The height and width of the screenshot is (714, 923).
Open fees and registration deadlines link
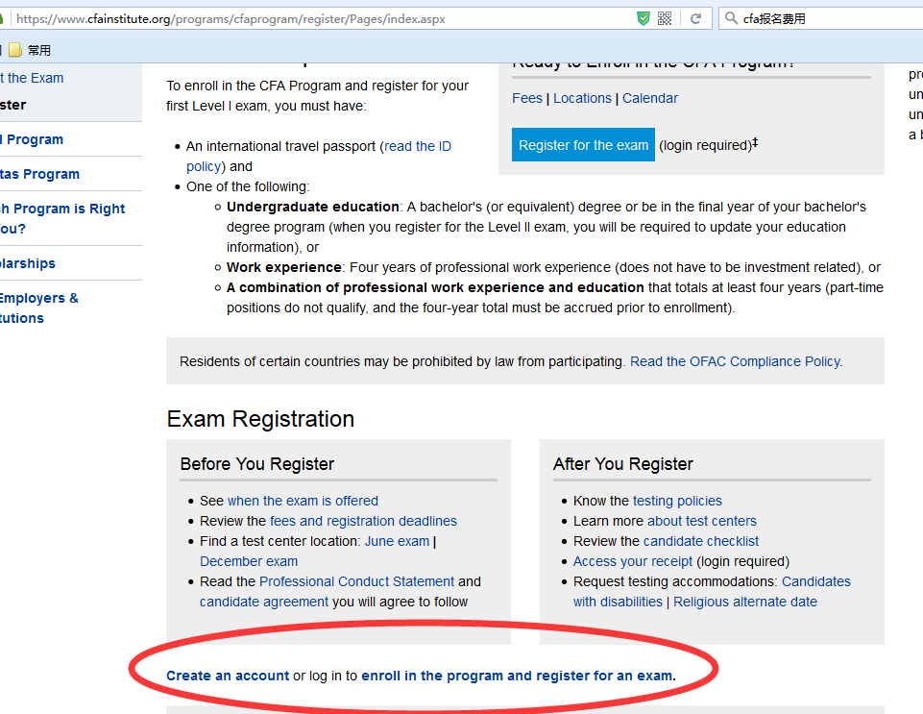click(x=363, y=521)
